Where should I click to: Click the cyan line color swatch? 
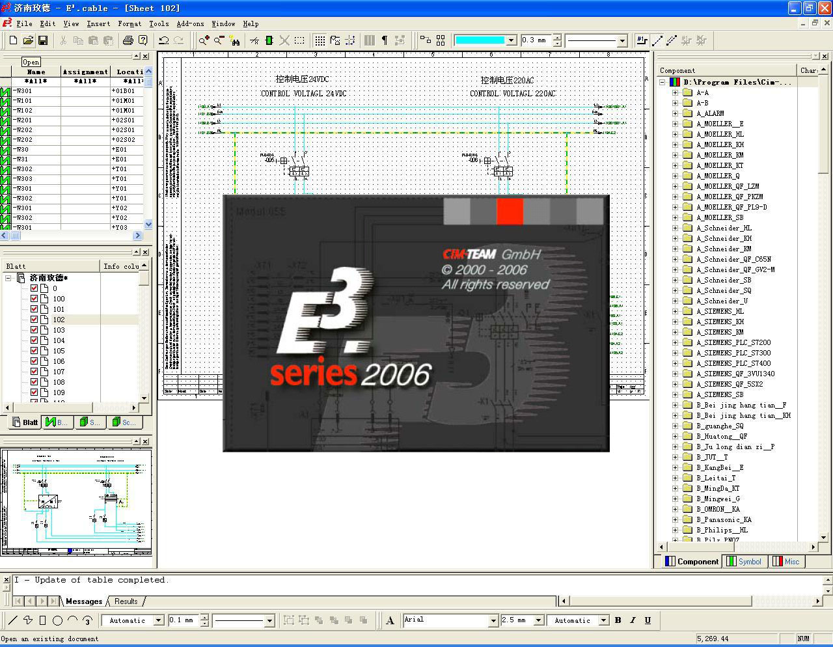pos(480,40)
